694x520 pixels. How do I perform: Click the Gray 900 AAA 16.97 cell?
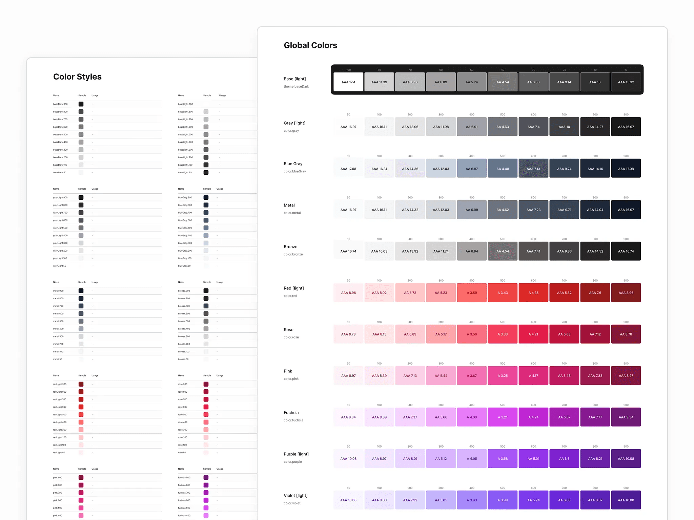point(626,126)
